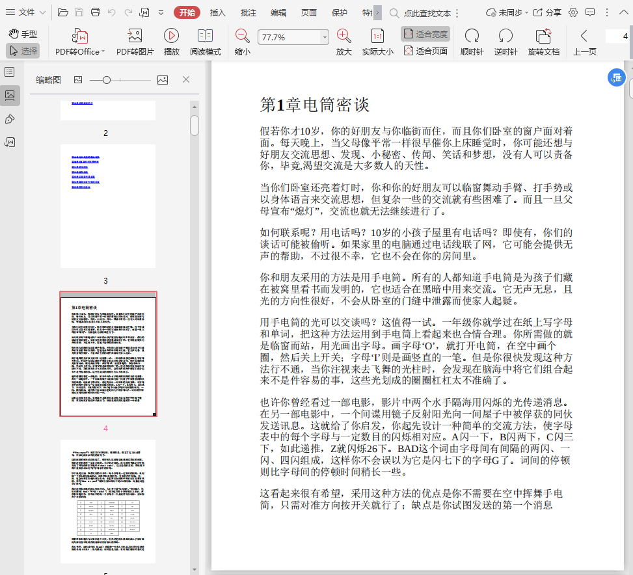The height and width of the screenshot is (575, 633).
Task: Open the 未同步 sync dropdown
Action: [x=507, y=12]
